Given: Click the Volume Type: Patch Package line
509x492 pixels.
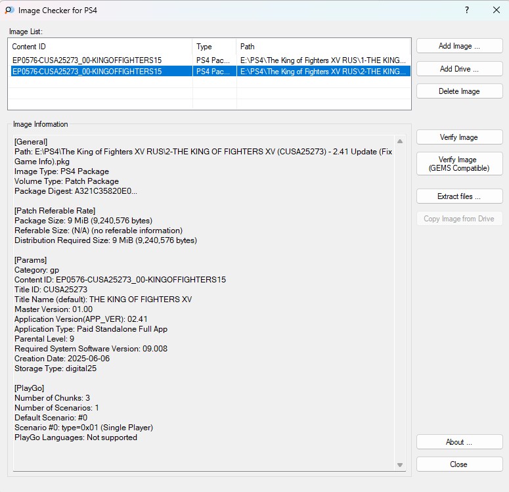Looking at the screenshot, I should point(66,181).
